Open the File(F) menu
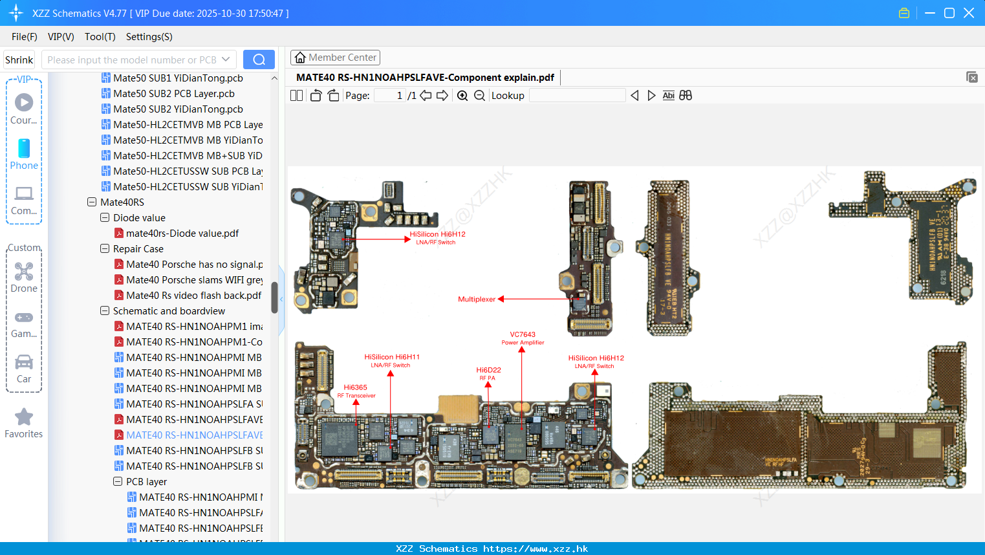This screenshot has height=555, width=985. click(25, 37)
